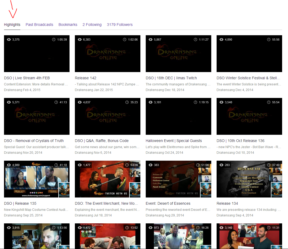Click the eye icon beside 6,383 views
Image resolution: width=288 pixels, height=249 pixels.
[80, 39]
